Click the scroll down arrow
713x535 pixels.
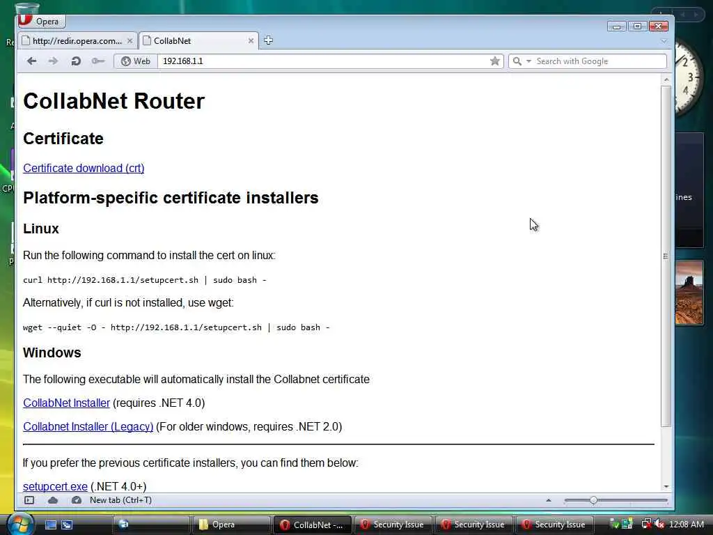pos(666,486)
